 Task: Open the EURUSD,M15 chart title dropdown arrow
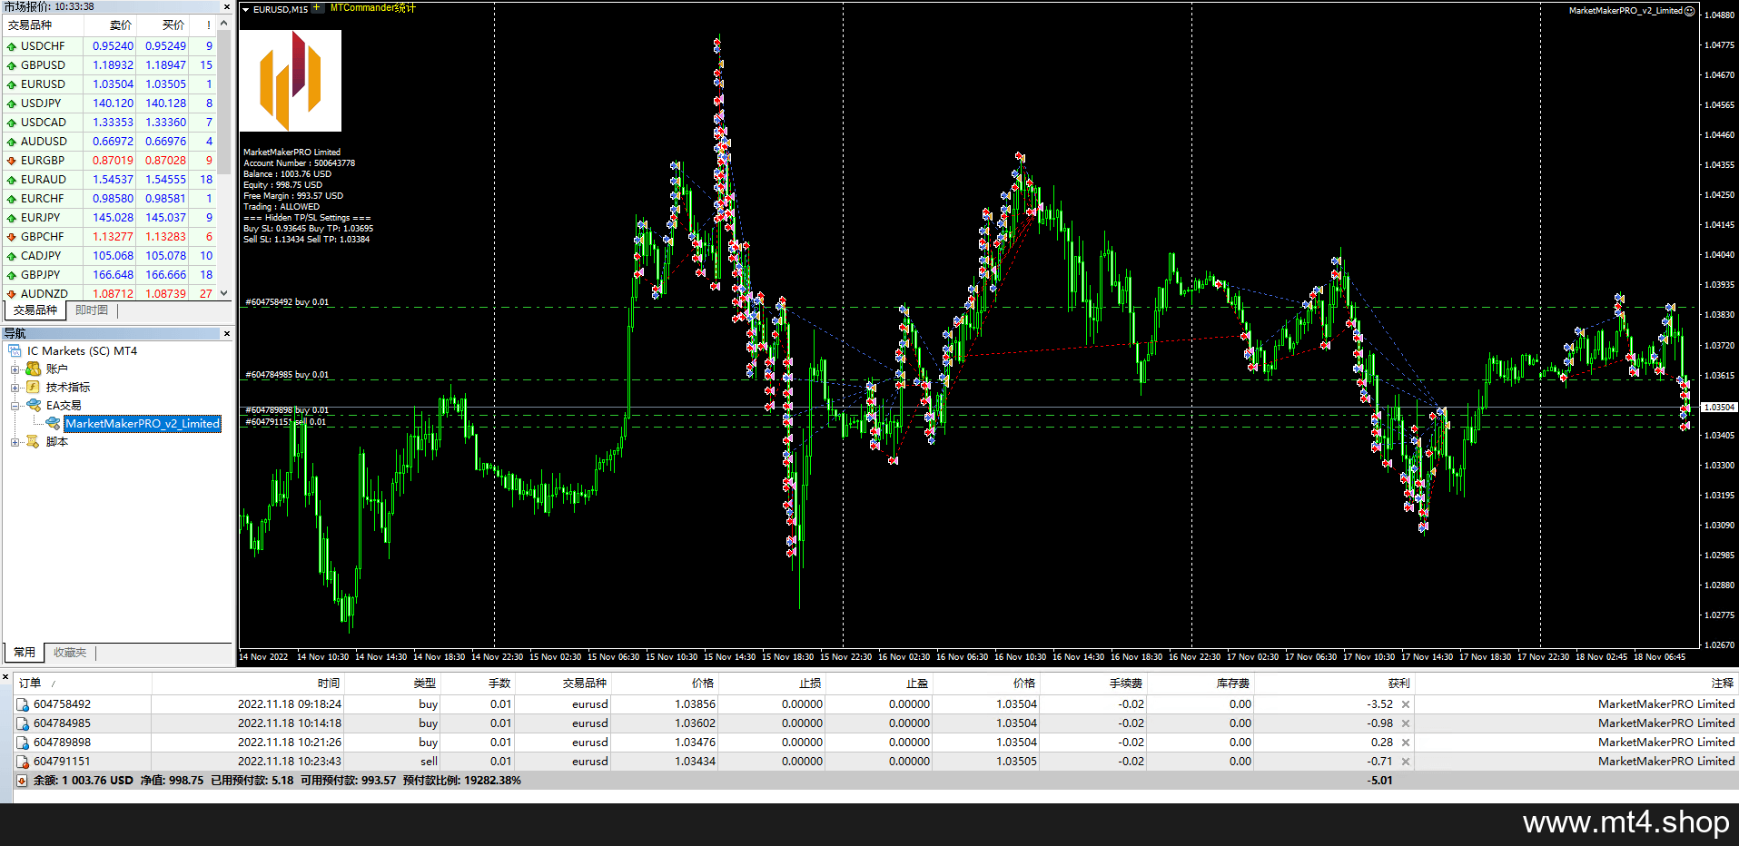(x=246, y=9)
